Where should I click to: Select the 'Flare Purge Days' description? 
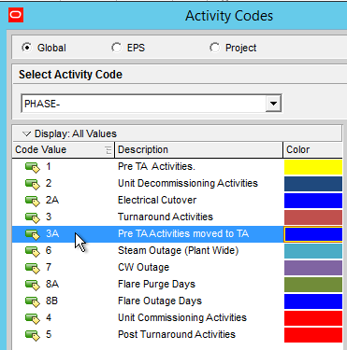click(156, 284)
